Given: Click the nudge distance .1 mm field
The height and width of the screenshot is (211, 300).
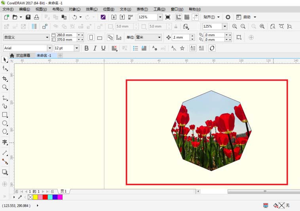Looking at the screenshot, I should point(181,37).
